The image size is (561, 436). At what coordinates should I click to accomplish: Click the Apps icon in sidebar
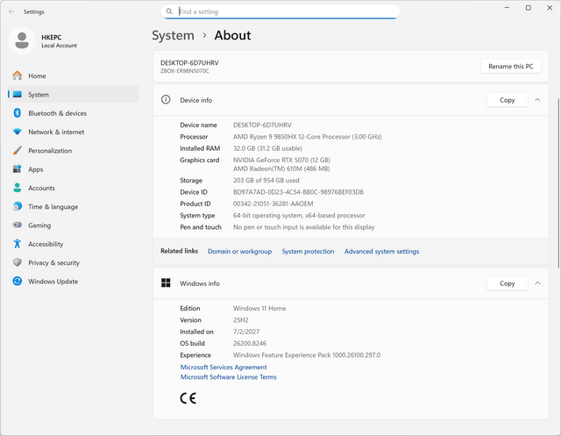[x=18, y=169]
